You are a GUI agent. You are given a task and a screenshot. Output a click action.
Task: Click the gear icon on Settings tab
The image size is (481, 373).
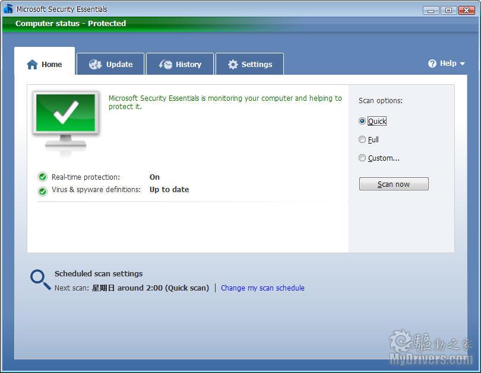click(x=233, y=64)
